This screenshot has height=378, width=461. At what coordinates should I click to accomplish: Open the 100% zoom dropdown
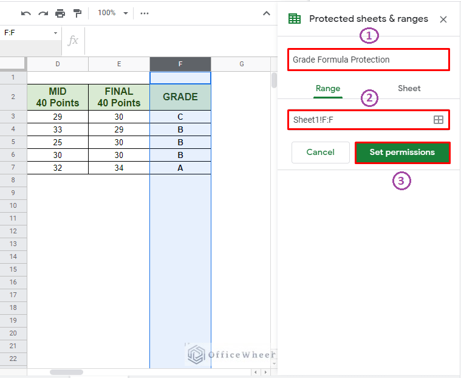coord(113,13)
